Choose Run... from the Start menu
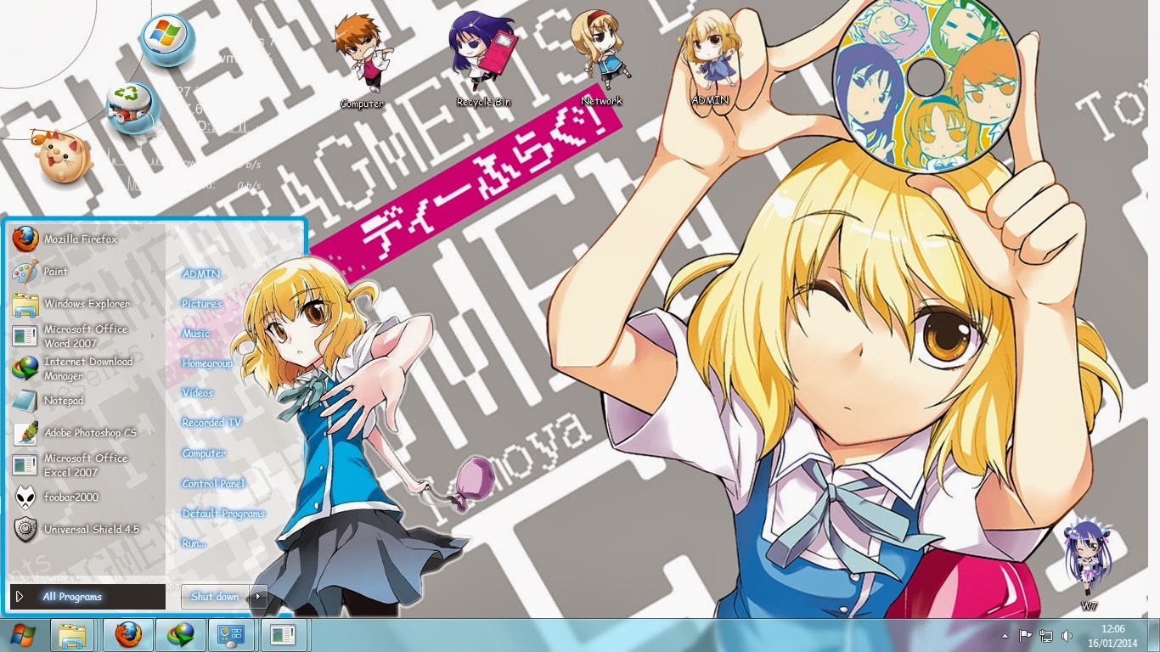 194,543
